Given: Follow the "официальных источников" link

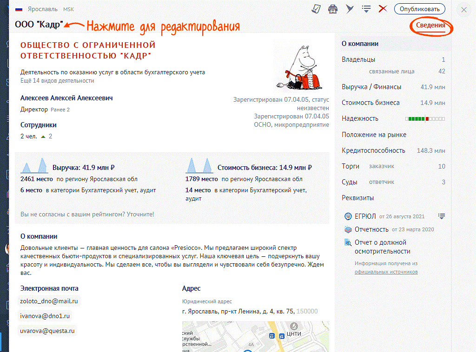Looking at the screenshot, I should coord(386,272).
